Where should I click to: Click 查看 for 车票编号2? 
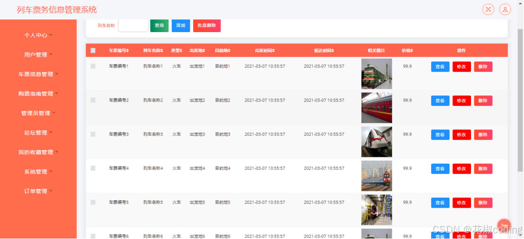440,101
